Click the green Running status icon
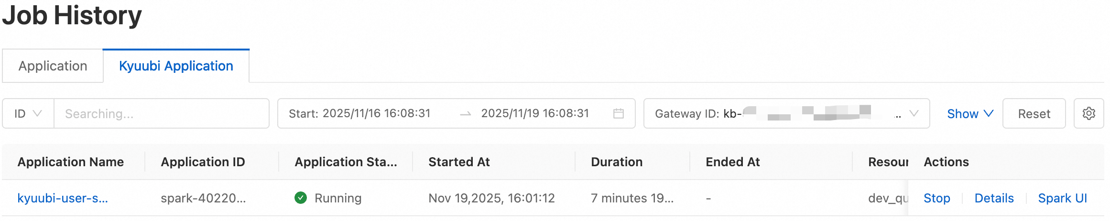 coord(301,198)
